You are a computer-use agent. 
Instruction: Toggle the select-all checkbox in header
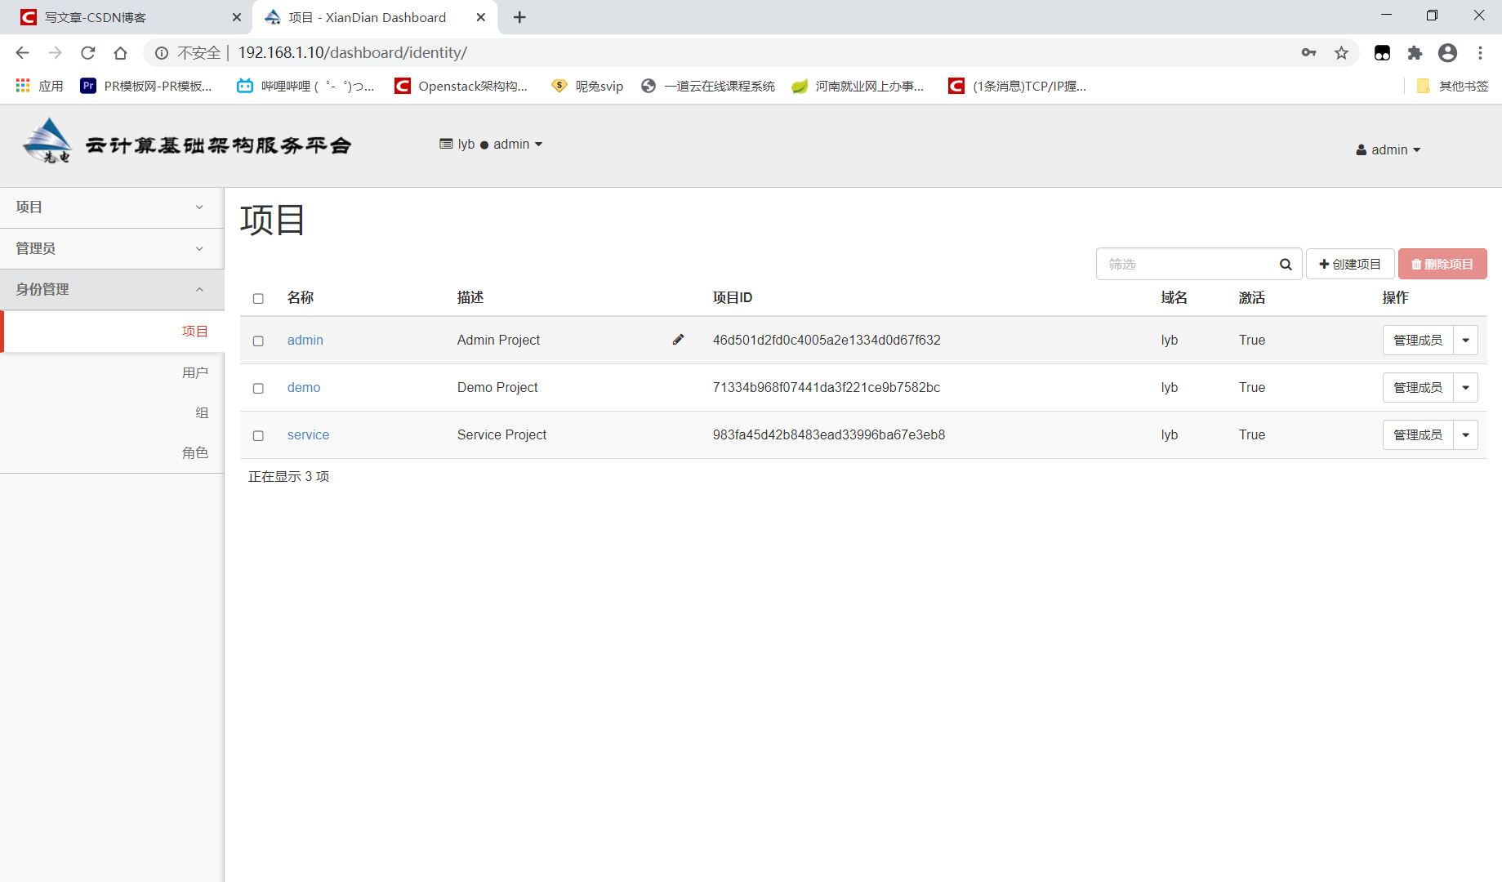[258, 299]
